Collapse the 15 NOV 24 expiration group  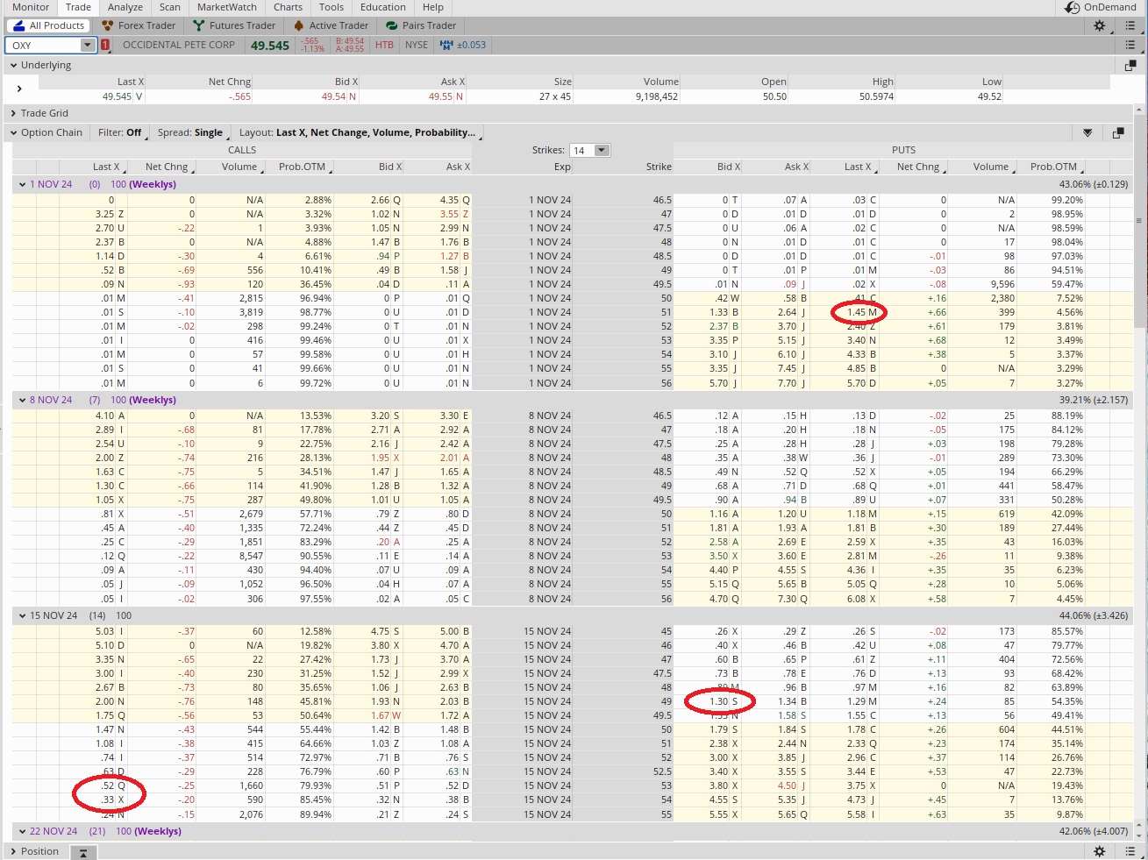(23, 616)
